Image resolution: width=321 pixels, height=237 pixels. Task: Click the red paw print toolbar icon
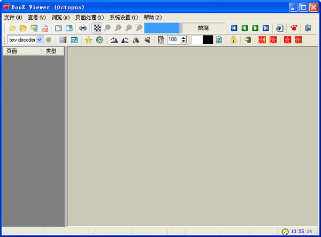pos(294,28)
